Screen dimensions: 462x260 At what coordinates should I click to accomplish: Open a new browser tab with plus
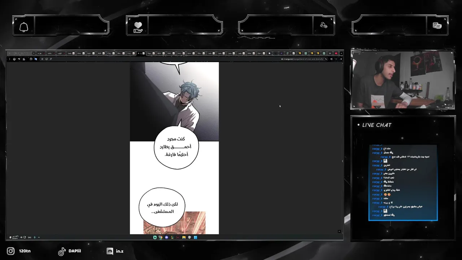click(x=34, y=53)
